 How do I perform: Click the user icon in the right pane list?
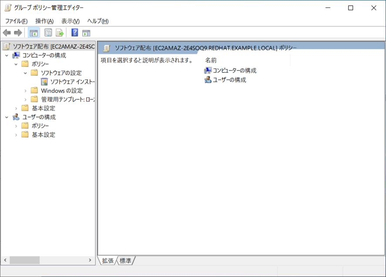click(208, 80)
